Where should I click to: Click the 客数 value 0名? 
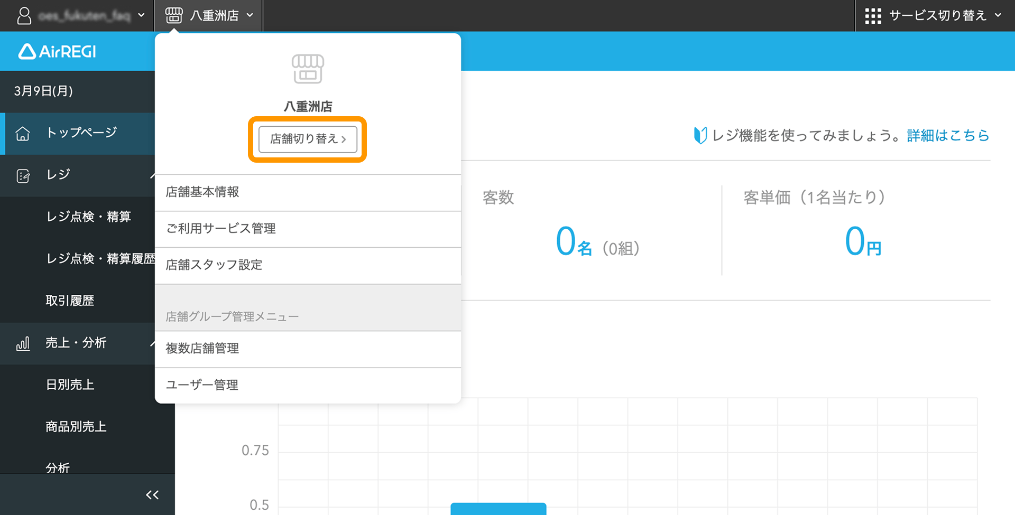(x=574, y=242)
